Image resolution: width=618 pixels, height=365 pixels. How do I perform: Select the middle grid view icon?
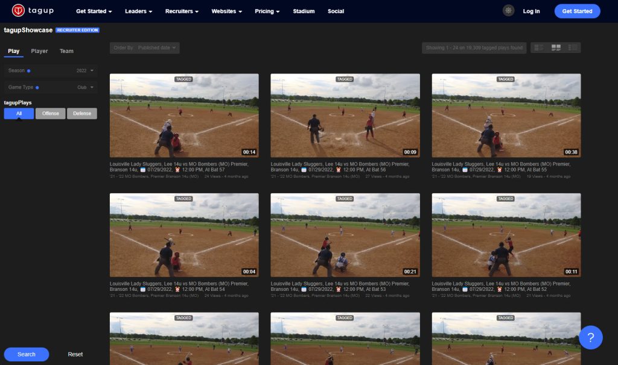[x=556, y=48]
